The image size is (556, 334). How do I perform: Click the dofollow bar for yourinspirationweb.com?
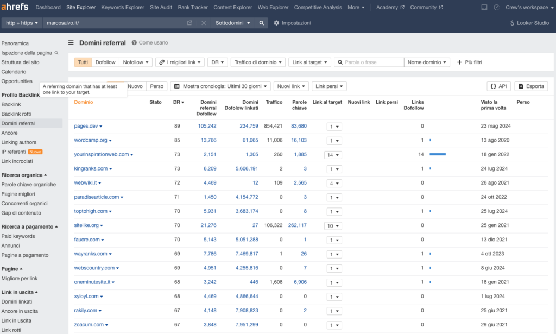438,154
